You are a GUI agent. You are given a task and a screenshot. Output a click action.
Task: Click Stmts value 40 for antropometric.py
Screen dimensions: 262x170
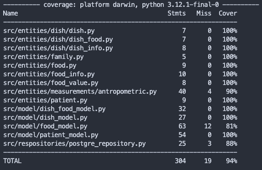[182, 91]
